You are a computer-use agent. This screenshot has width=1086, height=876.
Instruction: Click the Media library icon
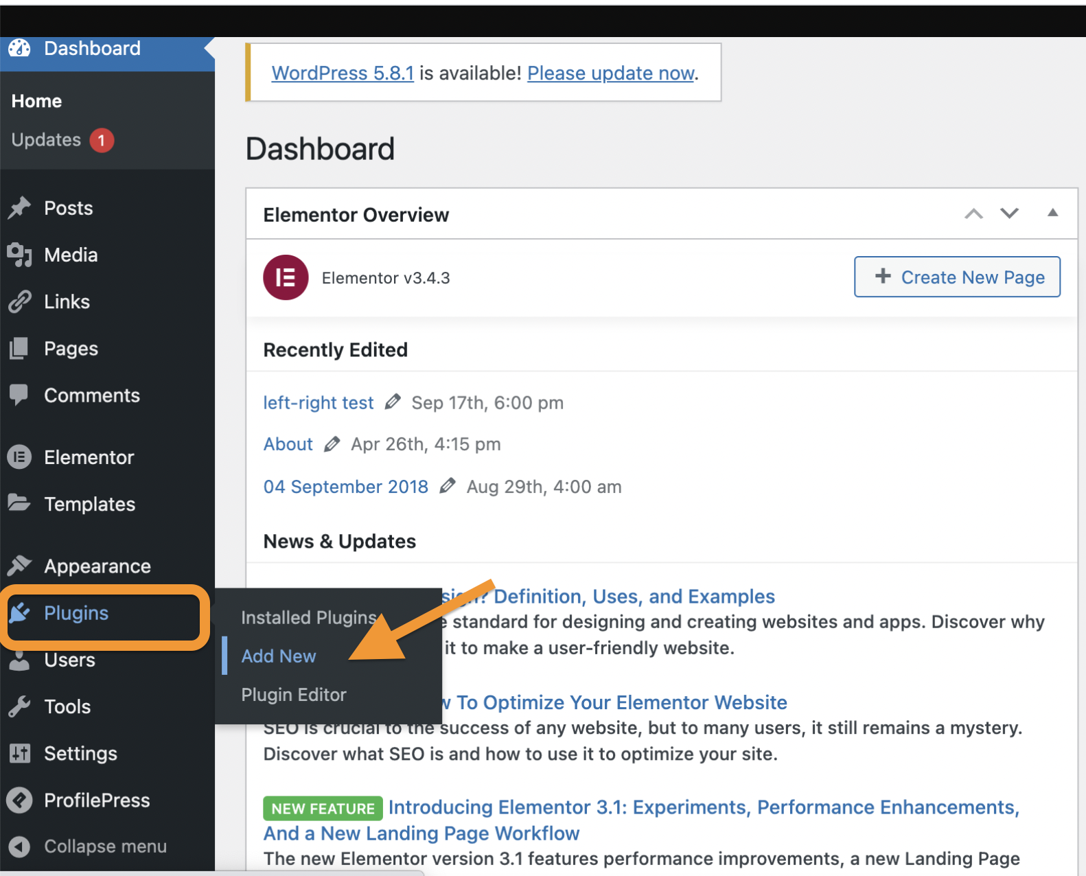coord(19,255)
